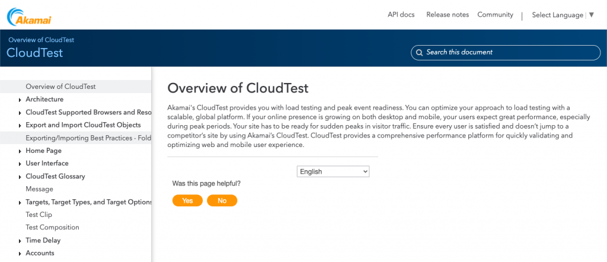Open the English language combo box
The width and height of the screenshot is (607, 262).
coord(333,171)
